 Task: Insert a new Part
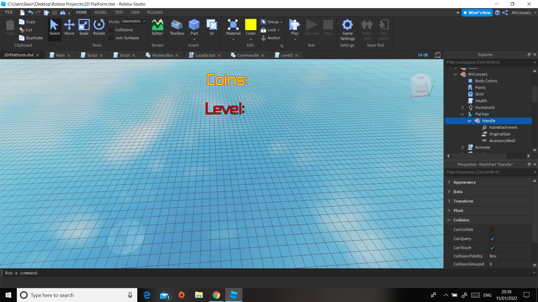click(x=194, y=27)
